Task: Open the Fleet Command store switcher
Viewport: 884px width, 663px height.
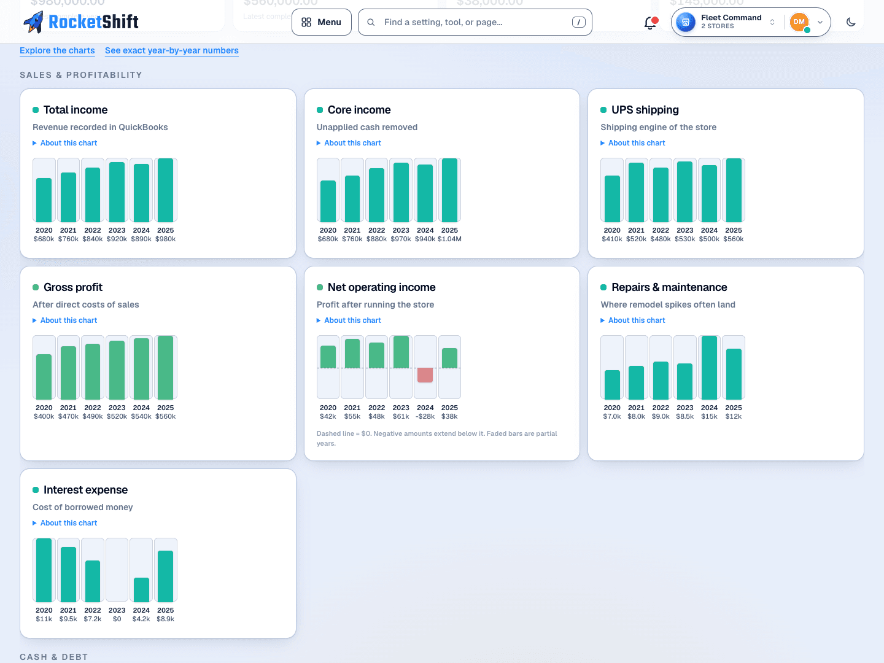Action: point(727,22)
